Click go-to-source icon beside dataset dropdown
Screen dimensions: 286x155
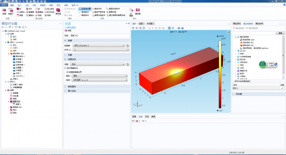click(128, 45)
